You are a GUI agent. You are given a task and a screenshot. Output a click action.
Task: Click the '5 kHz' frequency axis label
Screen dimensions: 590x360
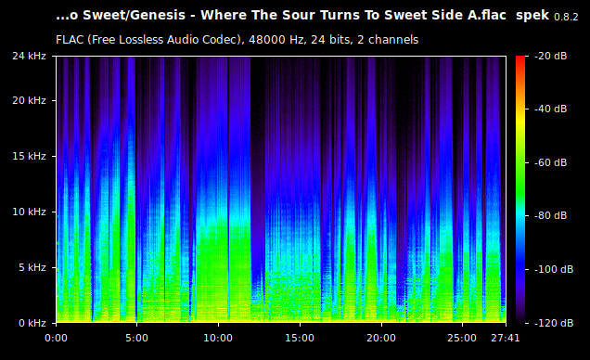(x=32, y=267)
